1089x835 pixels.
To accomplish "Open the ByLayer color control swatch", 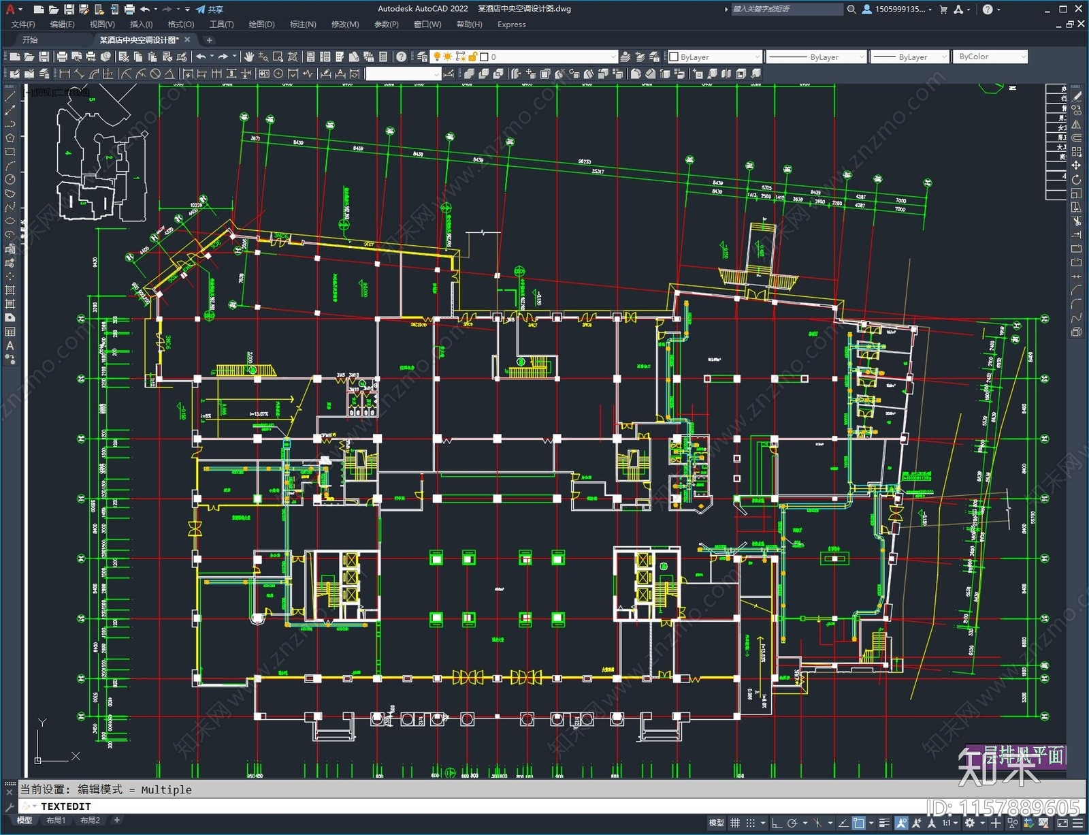I will point(714,57).
